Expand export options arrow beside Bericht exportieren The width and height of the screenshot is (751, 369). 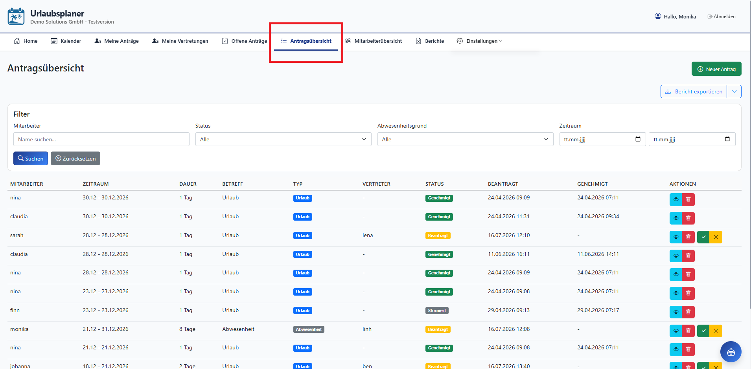click(734, 91)
